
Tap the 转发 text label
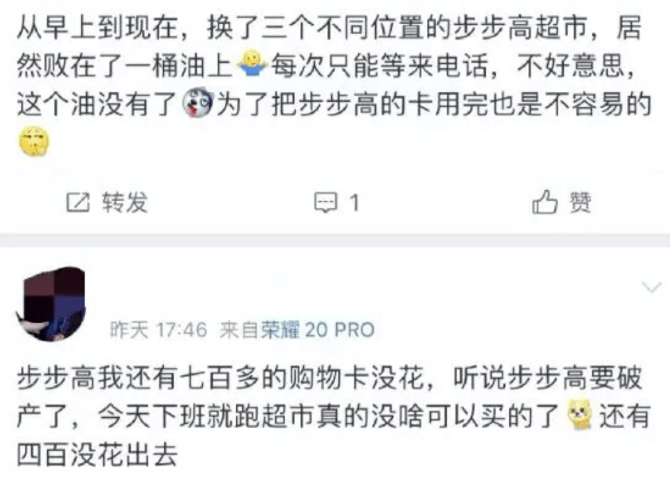125,202
